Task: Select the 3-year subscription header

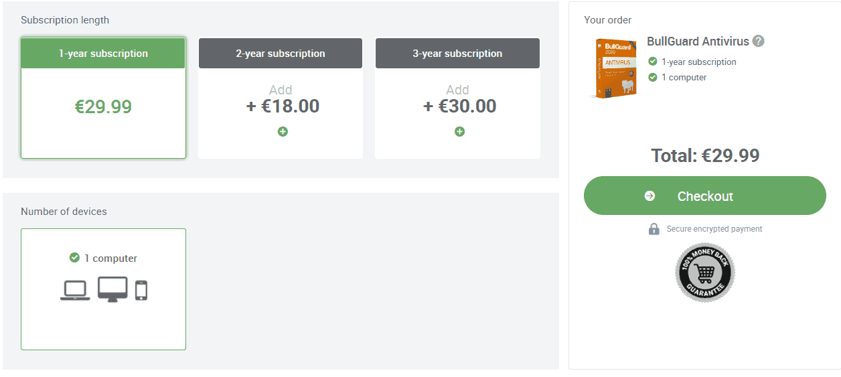Action: pyautogui.click(x=457, y=53)
